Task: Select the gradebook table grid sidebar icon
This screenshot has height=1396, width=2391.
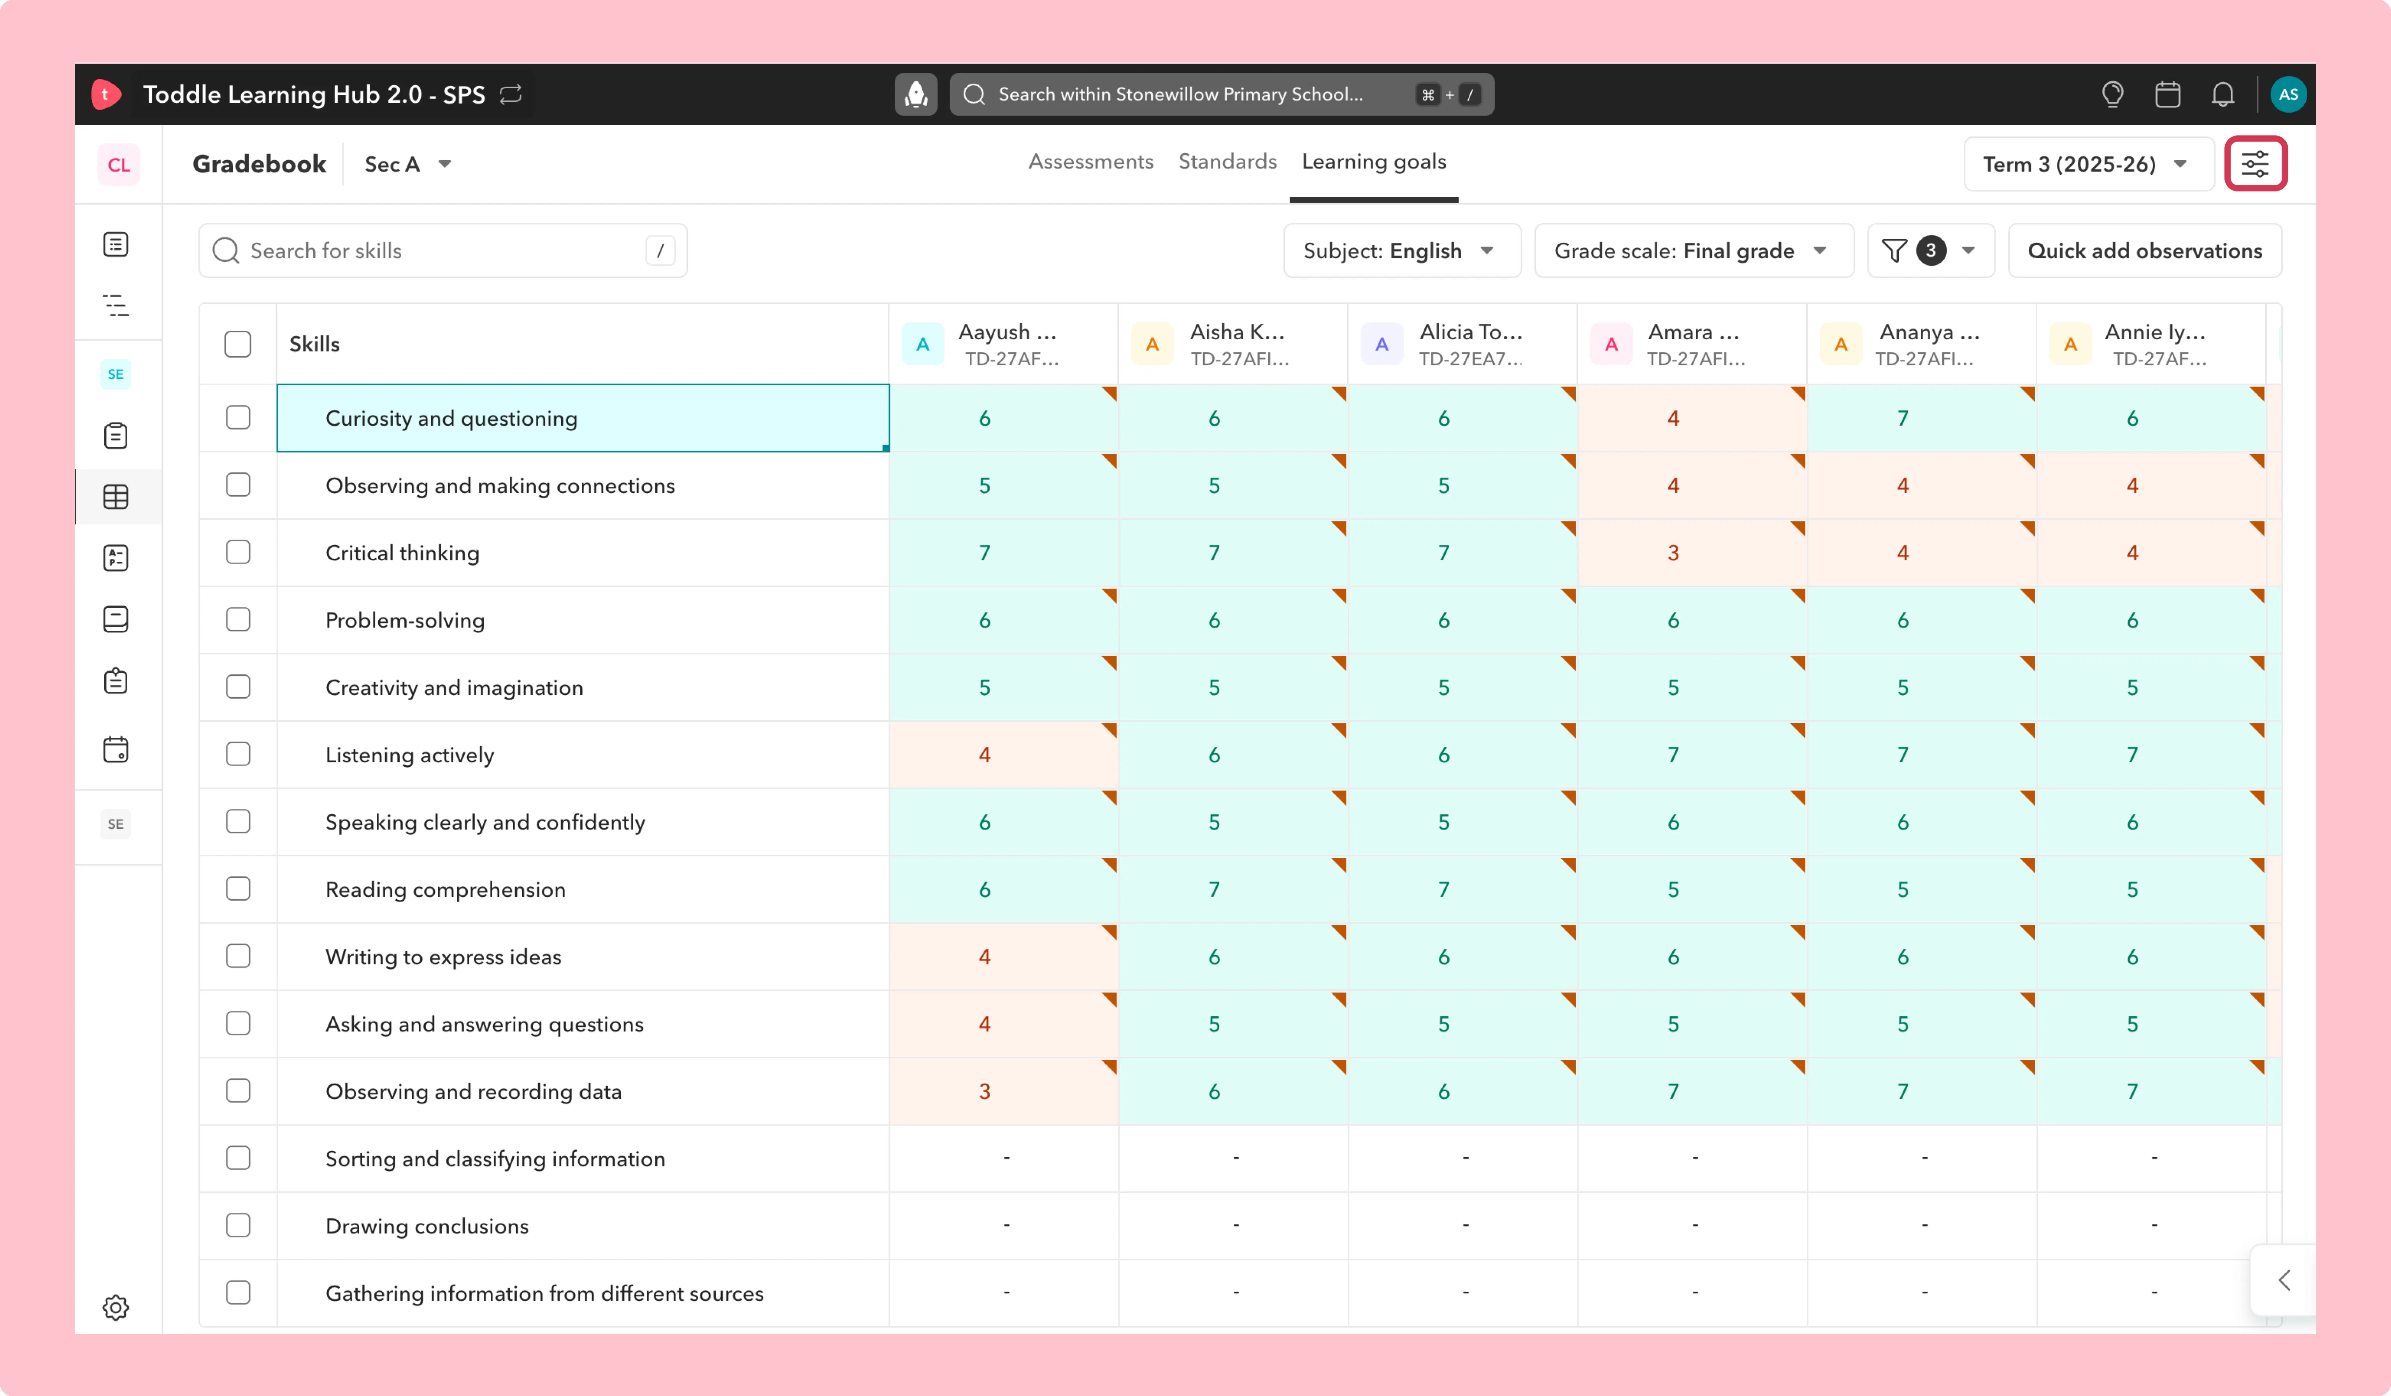Action: click(x=116, y=497)
